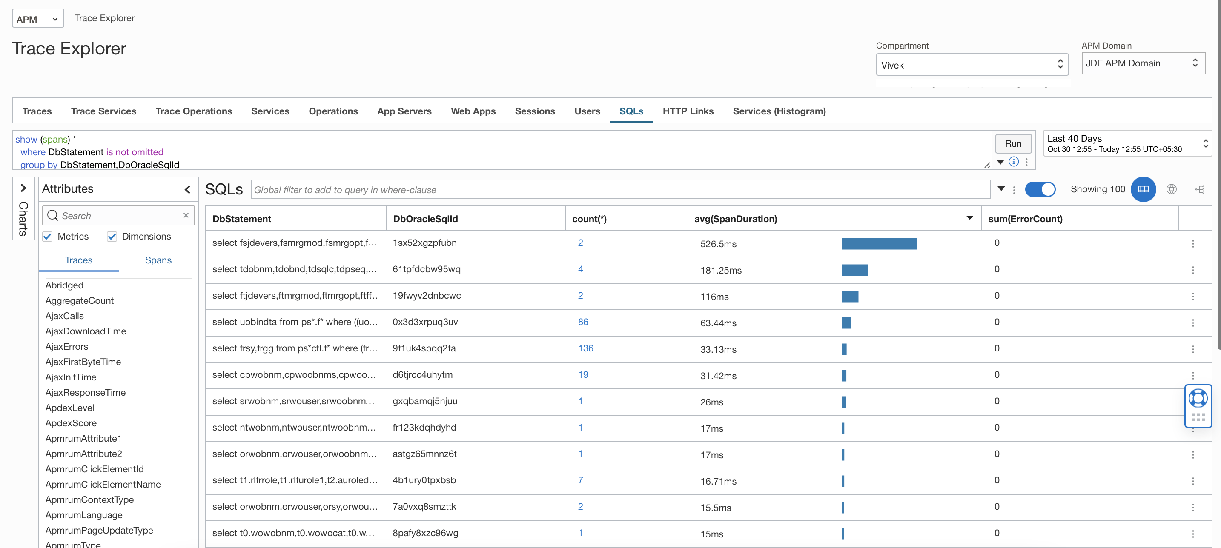Open the topology tree view icon

[1200, 189]
